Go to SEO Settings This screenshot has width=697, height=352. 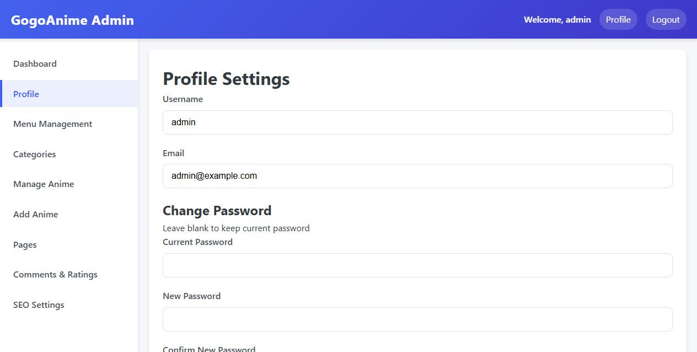point(39,305)
